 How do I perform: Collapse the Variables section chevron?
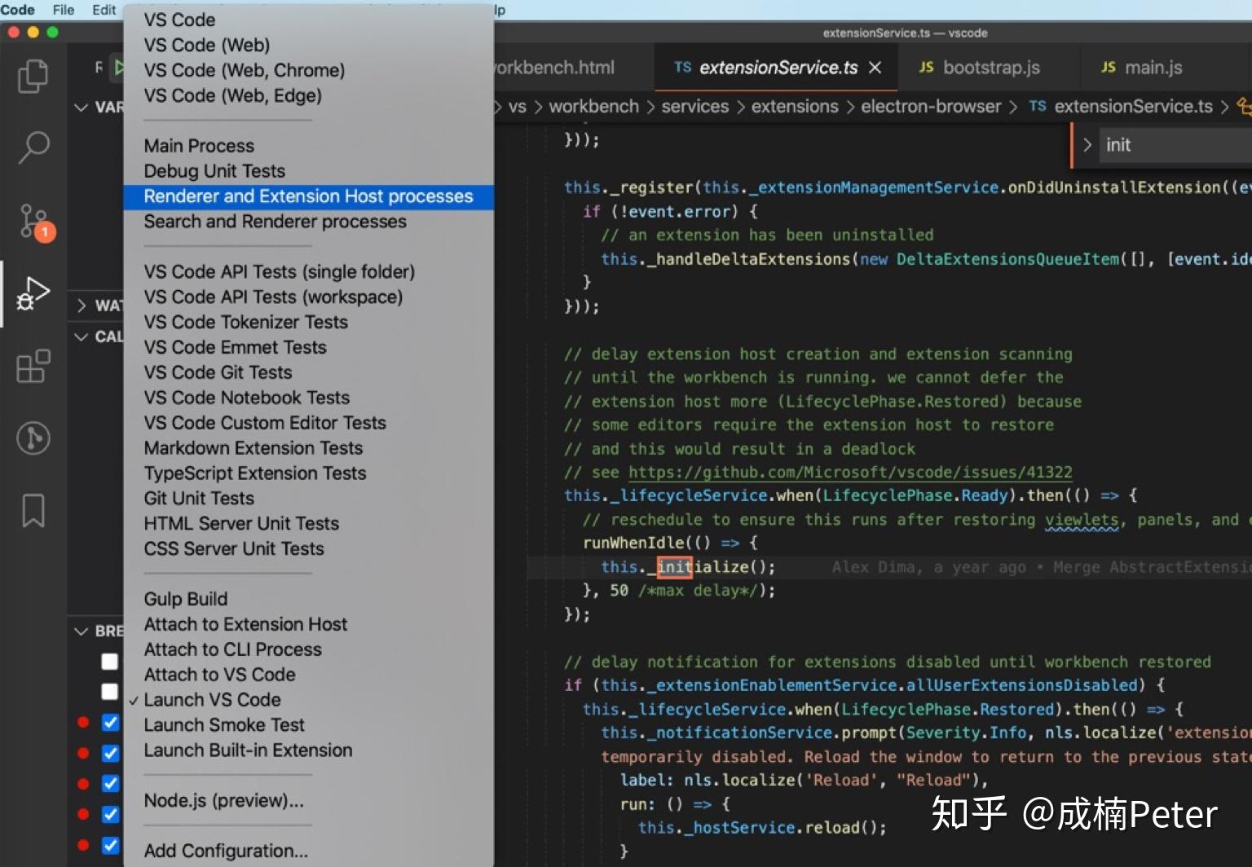[x=81, y=107]
